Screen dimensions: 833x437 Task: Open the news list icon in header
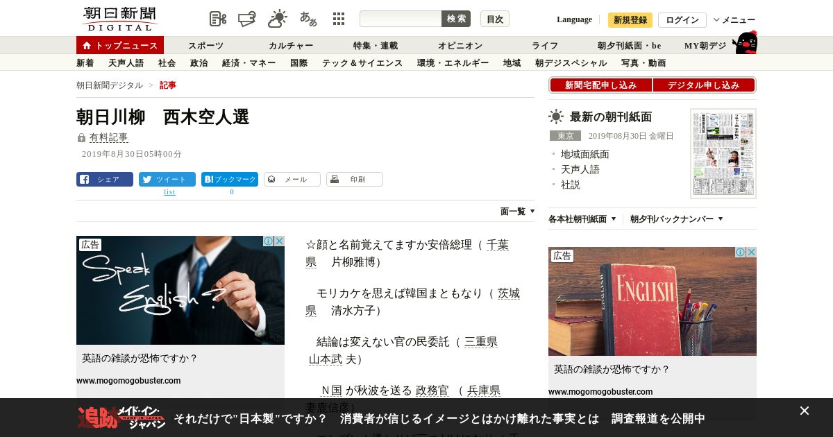218,19
